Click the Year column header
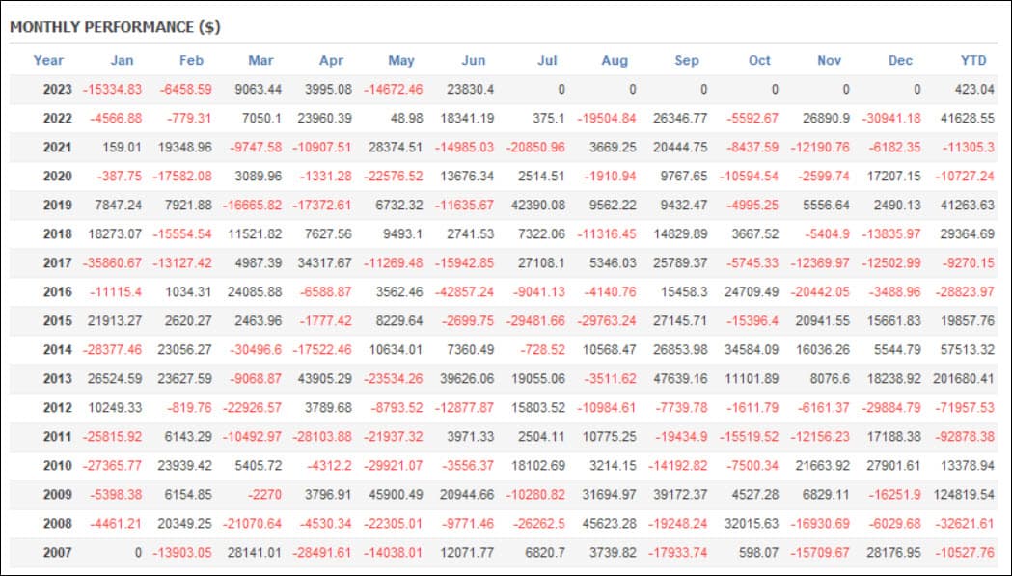This screenshot has height=576, width=1012. coord(48,60)
